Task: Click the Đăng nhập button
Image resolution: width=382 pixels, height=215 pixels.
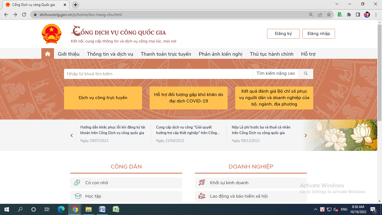Action: [319, 34]
